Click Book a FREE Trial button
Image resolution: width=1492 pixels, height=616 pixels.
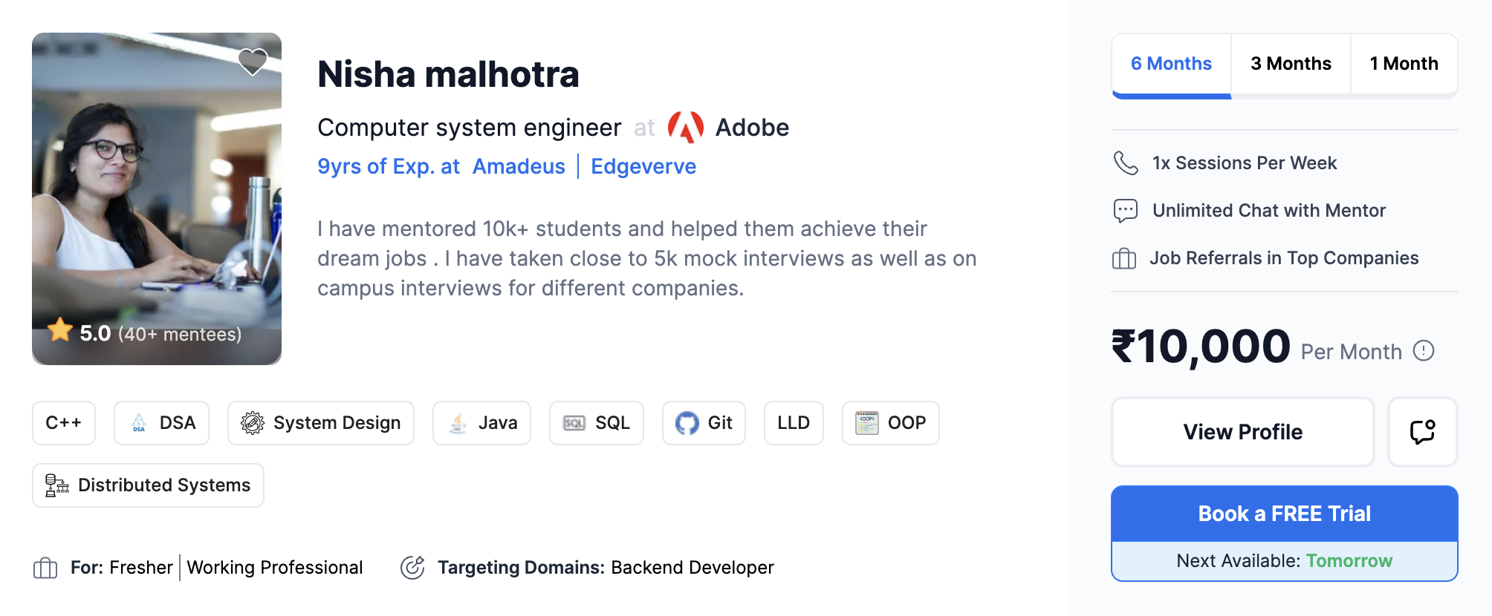[1284, 514]
